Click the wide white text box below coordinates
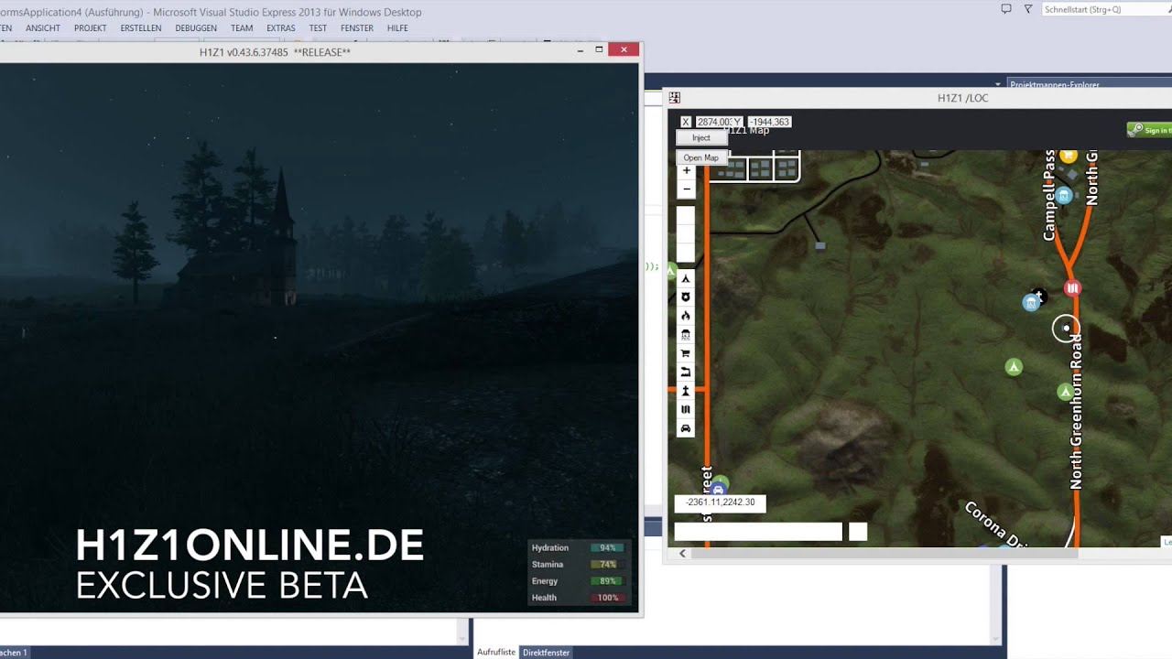Viewport: 1172px width, 659px height. coord(758,532)
